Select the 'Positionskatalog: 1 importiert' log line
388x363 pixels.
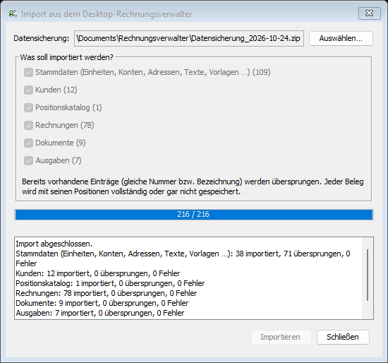coord(110,283)
